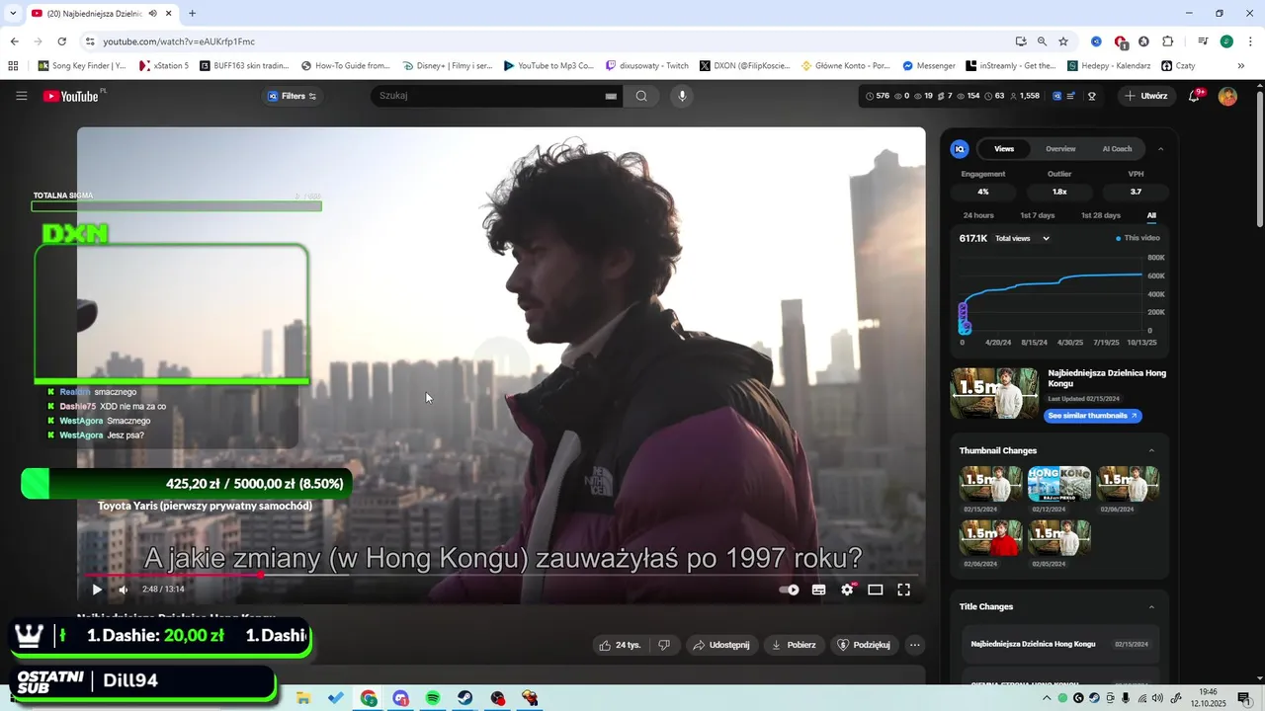This screenshot has height=711, width=1265.
Task: Open the YouTube hamburger guide menu
Action: pos(22,96)
